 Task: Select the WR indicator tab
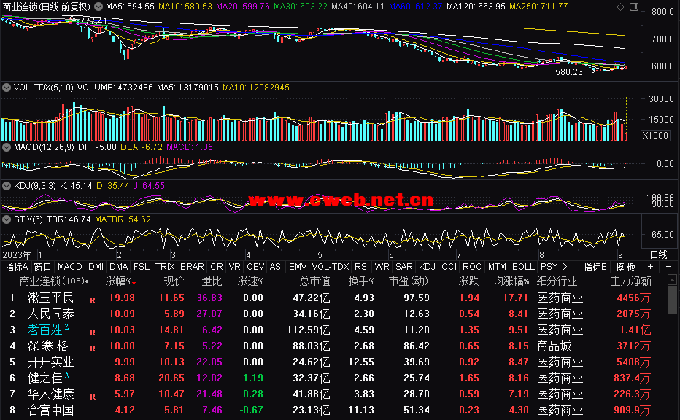tap(382, 267)
